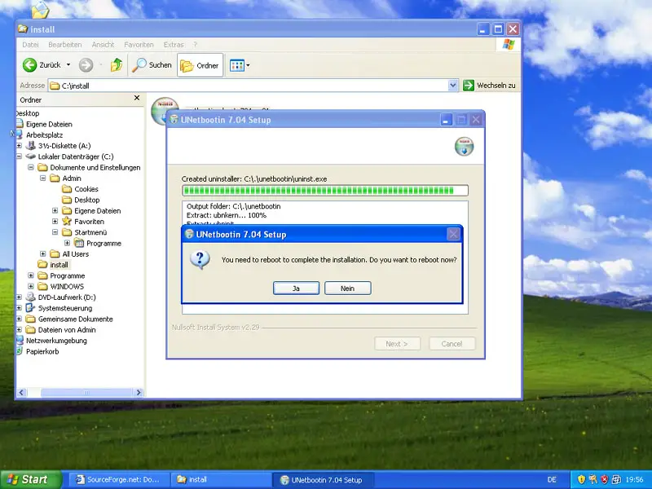Select Gemeinsame Dokumente folder

75,319
